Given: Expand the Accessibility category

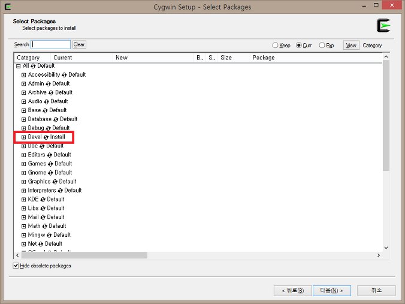Looking at the screenshot, I should point(23,75).
